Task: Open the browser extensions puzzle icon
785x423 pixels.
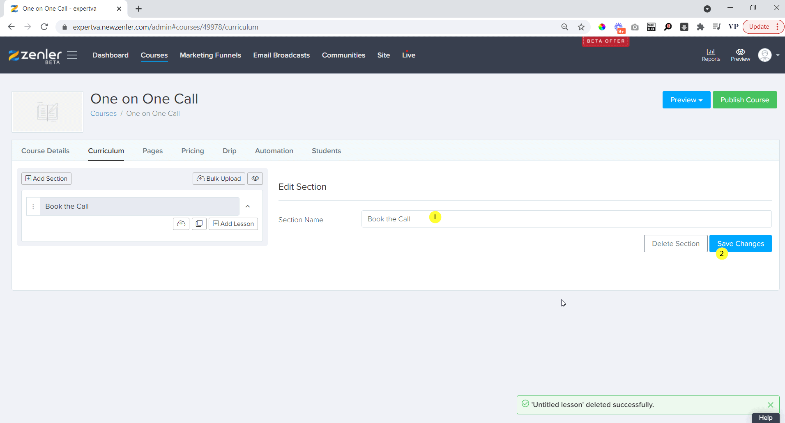Action: coord(700,27)
